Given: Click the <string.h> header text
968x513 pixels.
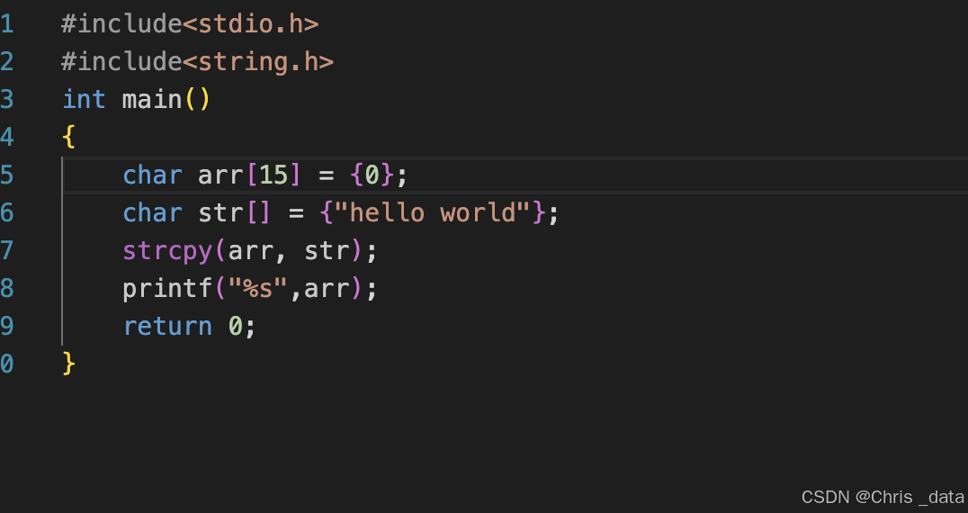Looking at the screenshot, I should coord(258,62).
